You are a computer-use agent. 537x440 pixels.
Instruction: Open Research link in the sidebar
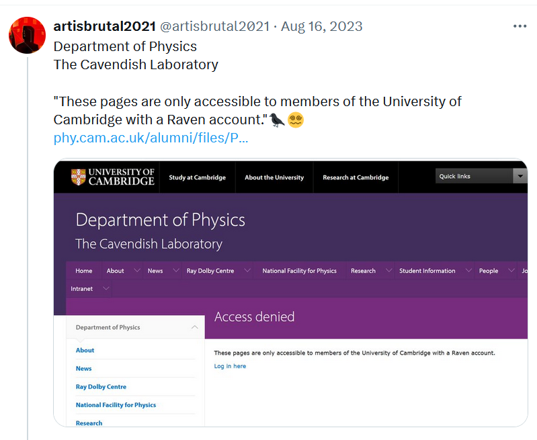point(89,423)
